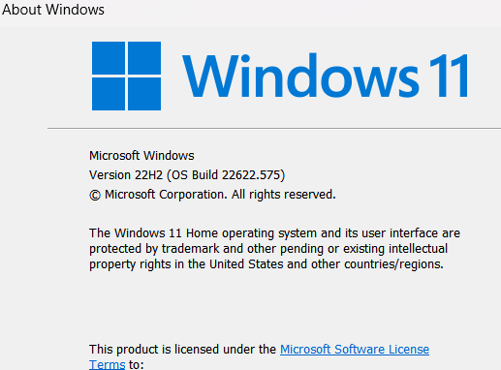Click the 'Terms' link text

[107, 365]
